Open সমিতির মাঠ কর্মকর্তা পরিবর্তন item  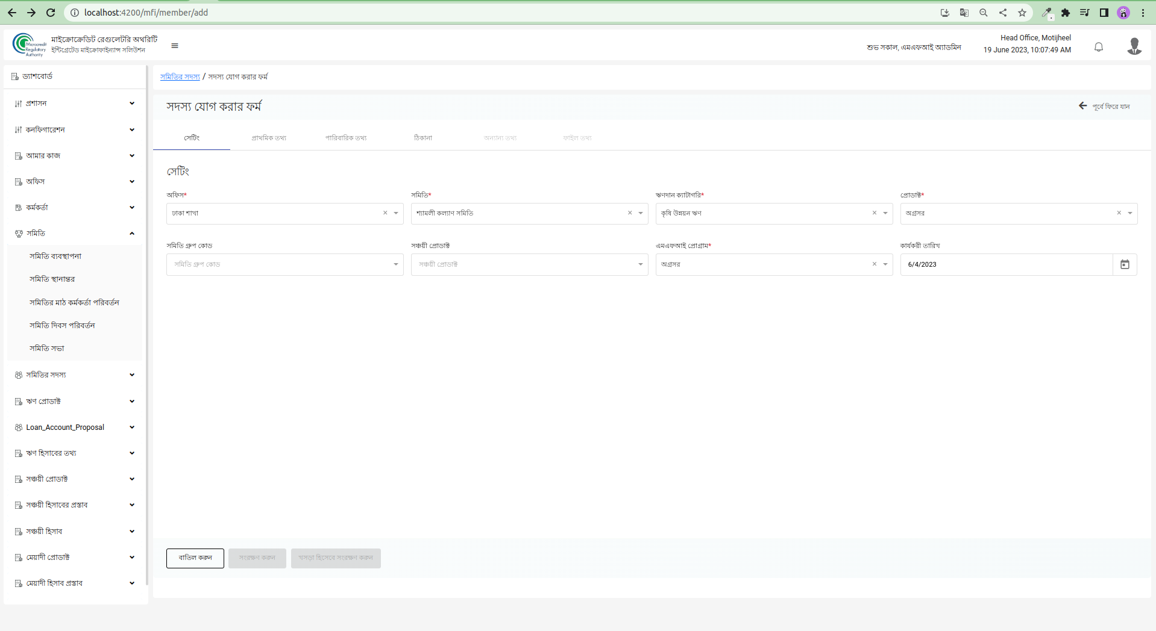pyautogui.click(x=75, y=303)
